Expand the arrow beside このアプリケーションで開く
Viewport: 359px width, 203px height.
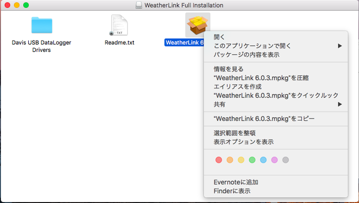coord(340,46)
